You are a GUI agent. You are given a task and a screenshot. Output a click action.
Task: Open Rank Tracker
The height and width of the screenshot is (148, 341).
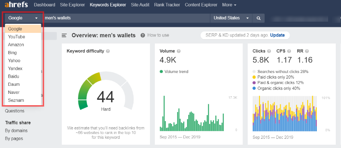(167, 5)
